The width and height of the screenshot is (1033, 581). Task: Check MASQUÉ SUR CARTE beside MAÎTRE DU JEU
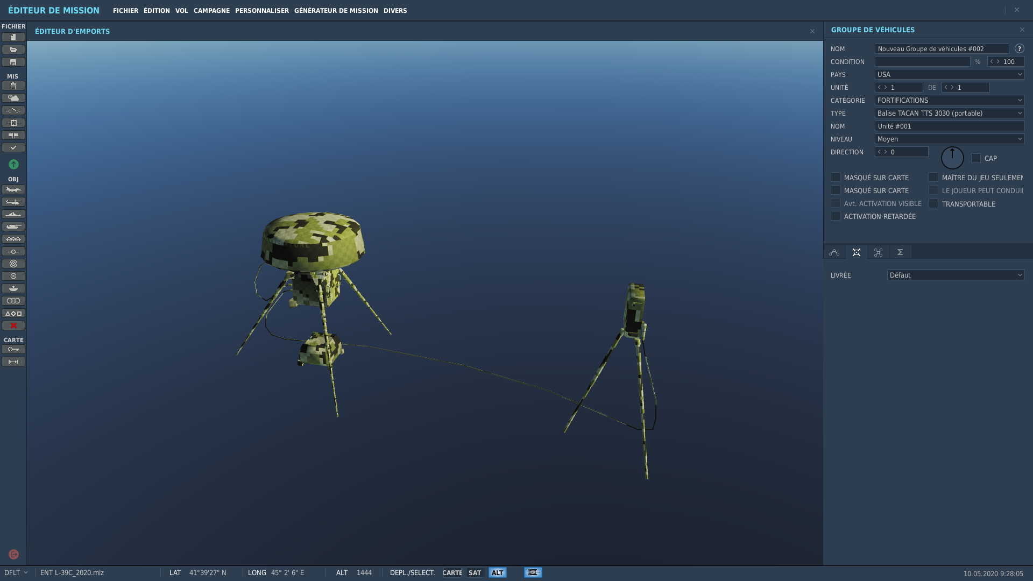[835, 177]
